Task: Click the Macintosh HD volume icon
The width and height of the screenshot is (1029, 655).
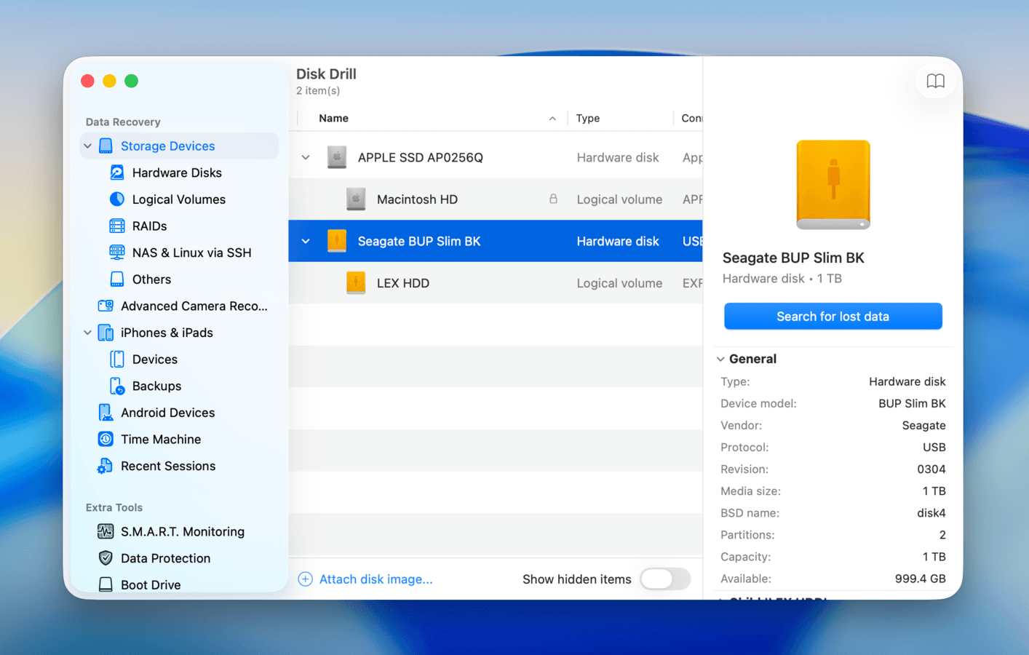Action: click(356, 199)
